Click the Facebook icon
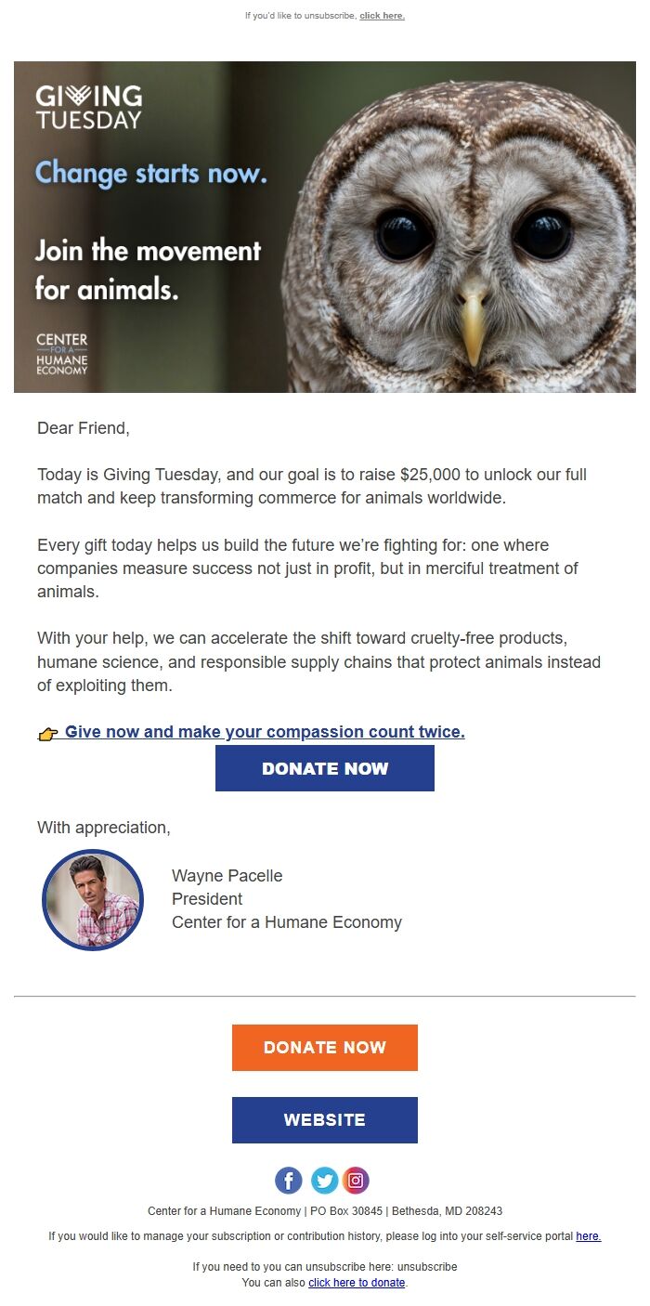The image size is (650, 1306). [x=289, y=1180]
